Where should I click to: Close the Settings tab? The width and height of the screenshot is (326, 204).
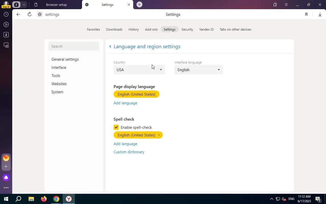pyautogui.click(x=129, y=5)
